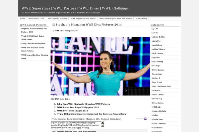199x132 pixels.
Task: Select the Brodus Clay category
Action: [x=157, y=99]
